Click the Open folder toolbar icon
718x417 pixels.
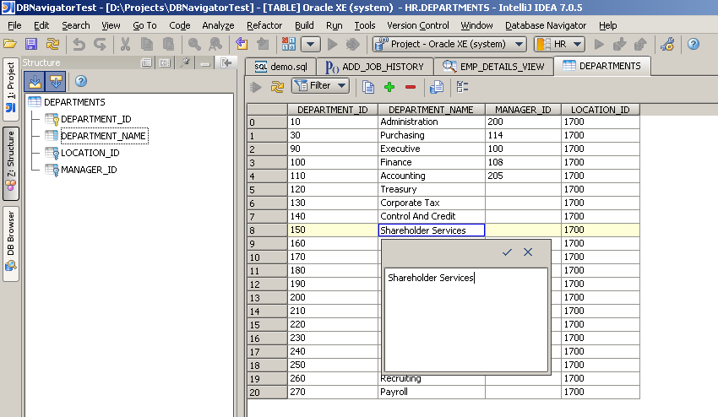point(9,45)
